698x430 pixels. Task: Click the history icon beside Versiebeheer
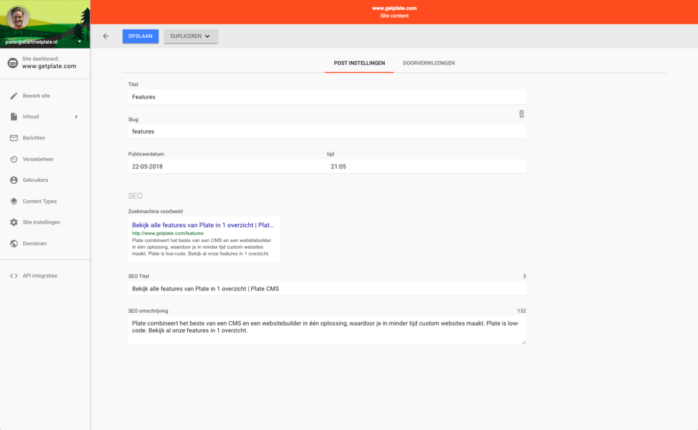14,159
